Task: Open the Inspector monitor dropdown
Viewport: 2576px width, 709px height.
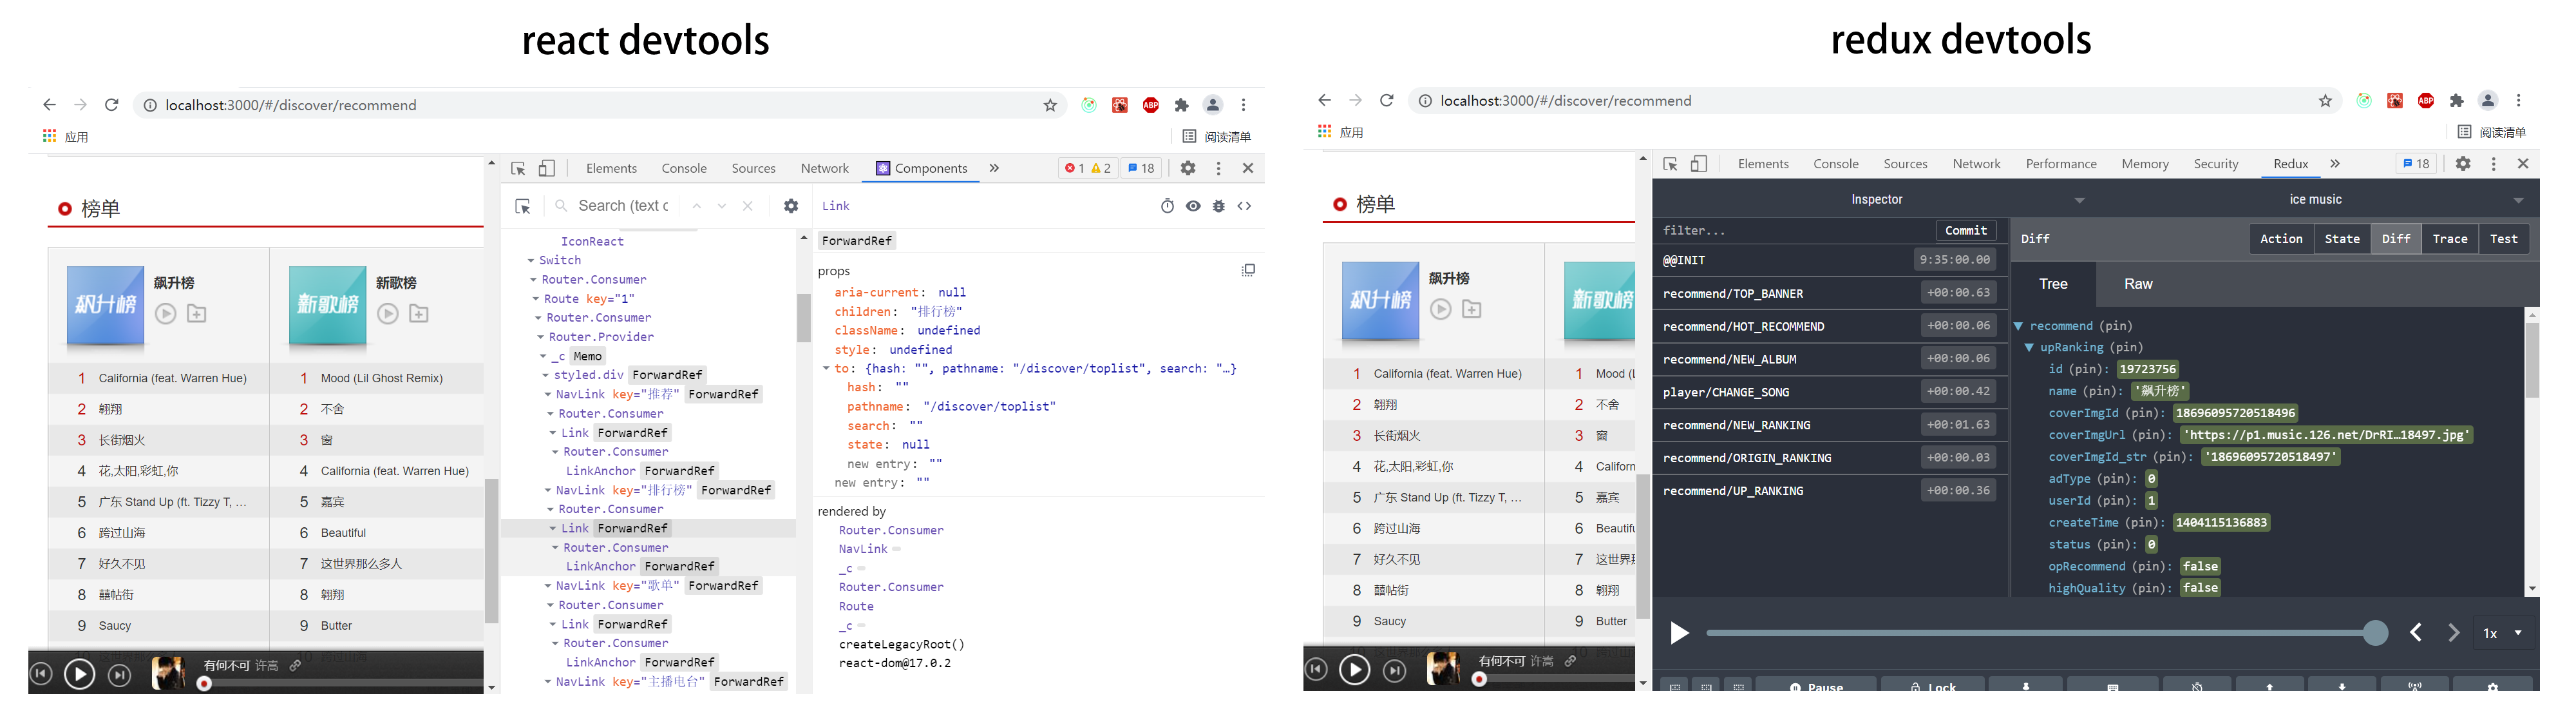Action: pos(1877,200)
